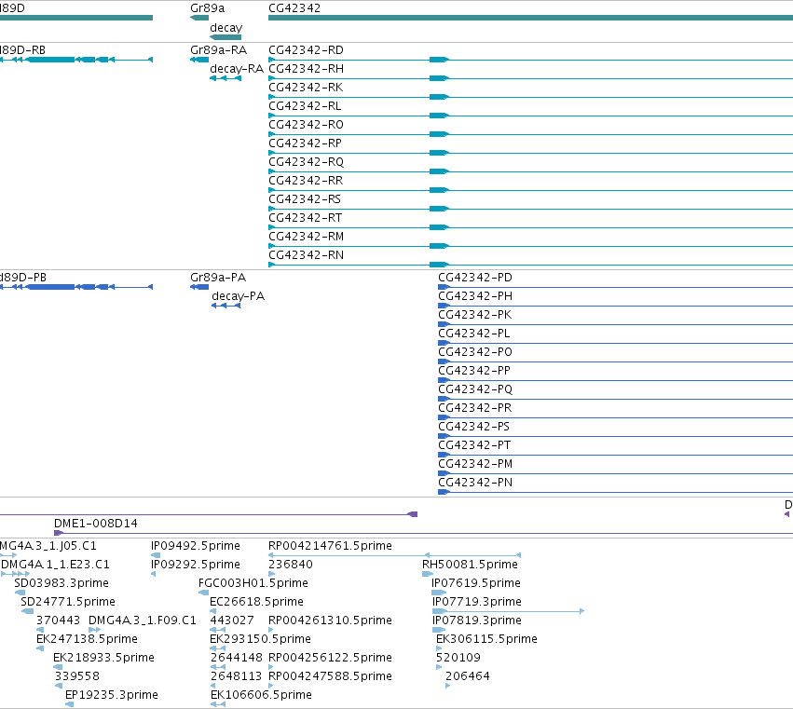Select EST EK247138.5prime

click(x=87, y=639)
